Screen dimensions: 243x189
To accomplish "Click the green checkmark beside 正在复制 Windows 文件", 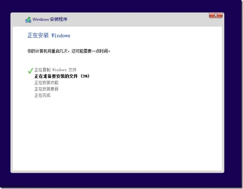I will tap(30, 71).
